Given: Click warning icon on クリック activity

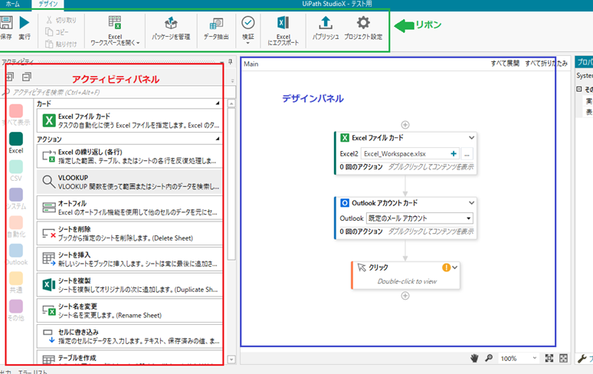Looking at the screenshot, I should point(446,267).
